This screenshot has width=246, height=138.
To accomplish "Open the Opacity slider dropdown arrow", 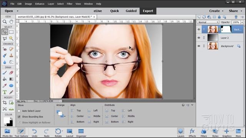I will click(242, 22).
